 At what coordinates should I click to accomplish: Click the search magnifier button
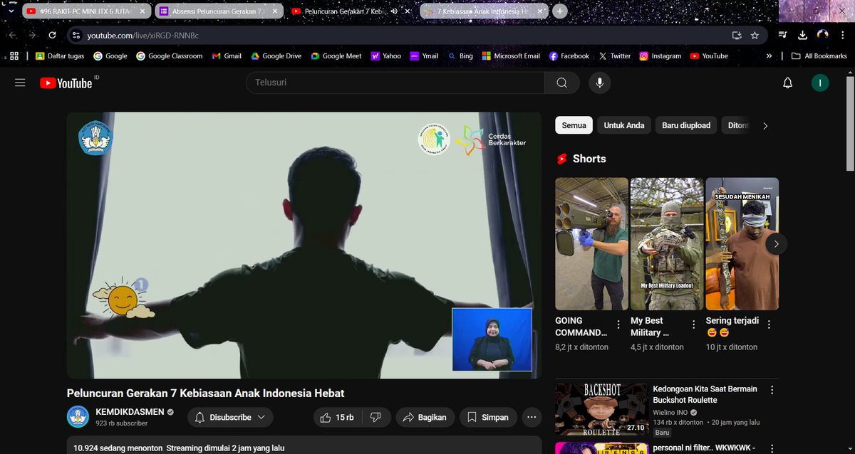pyautogui.click(x=562, y=83)
